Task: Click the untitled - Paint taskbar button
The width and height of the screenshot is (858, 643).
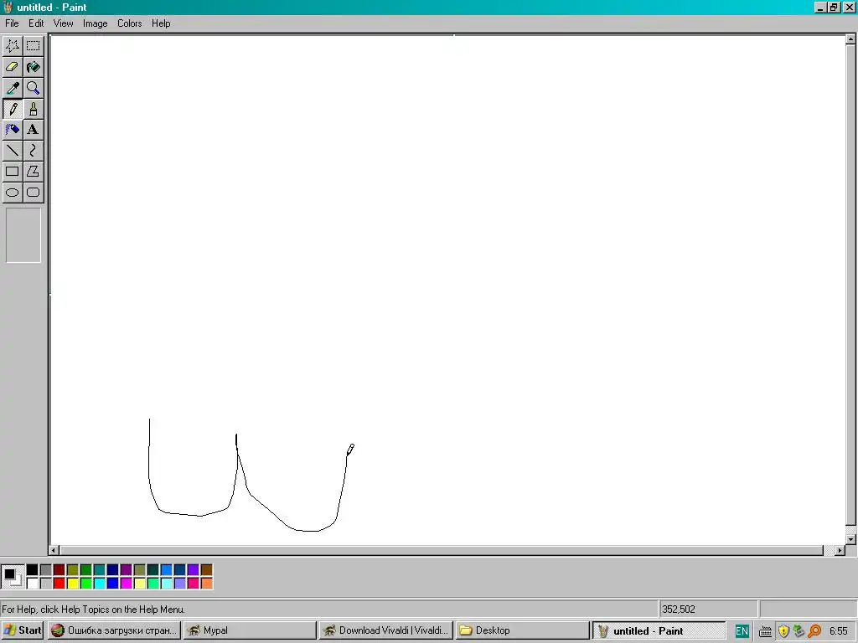Action: pos(659,630)
